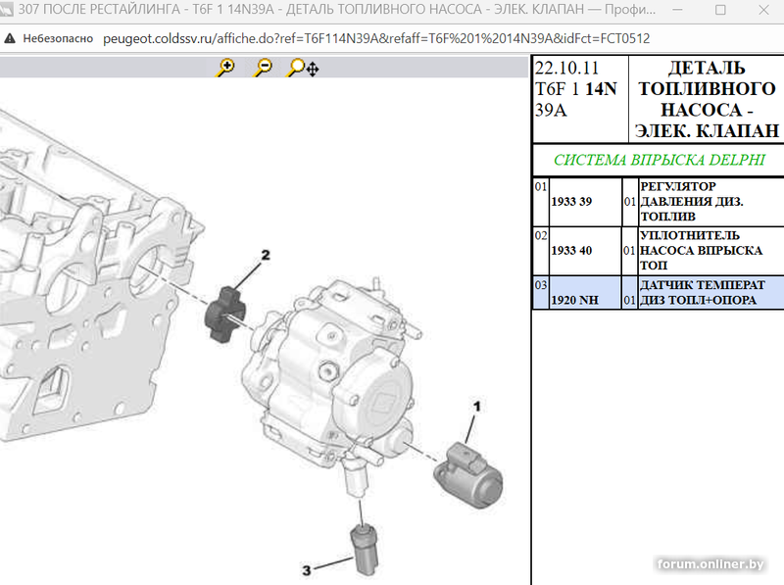The height and width of the screenshot is (585, 784).
Task: Close the browser window
Action: click(763, 10)
